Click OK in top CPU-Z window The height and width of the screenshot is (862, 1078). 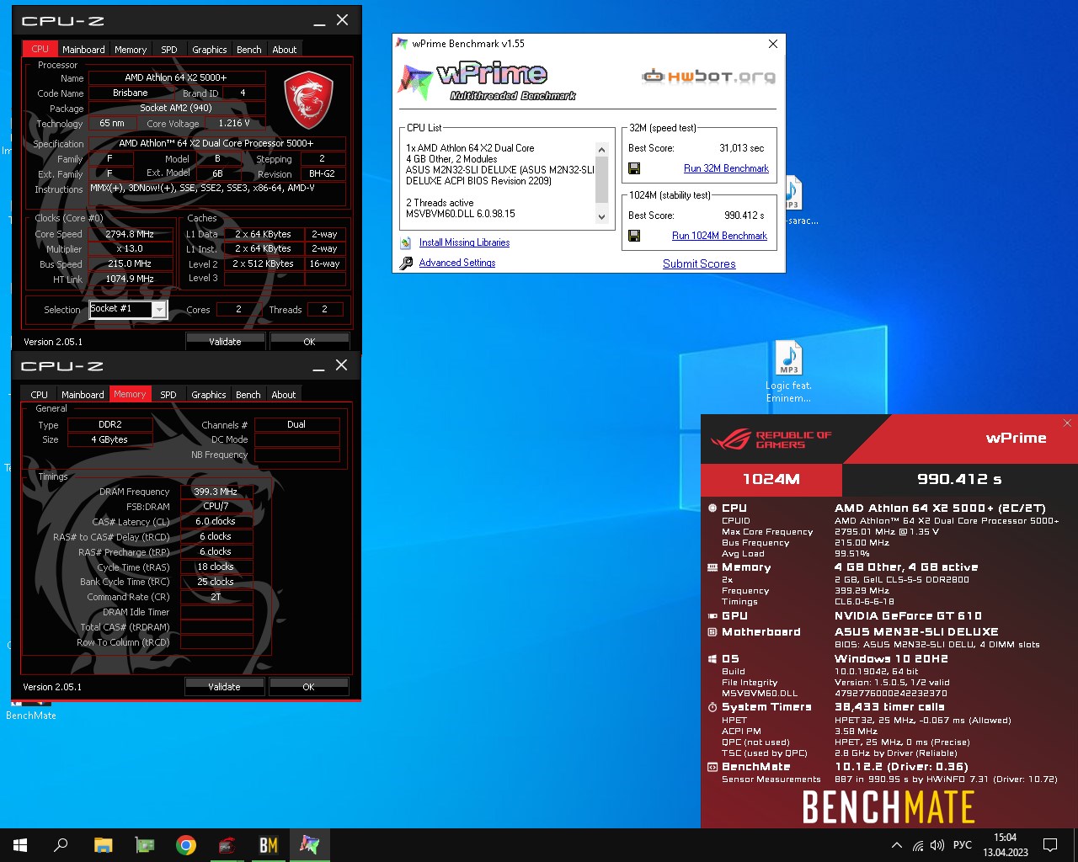309,341
